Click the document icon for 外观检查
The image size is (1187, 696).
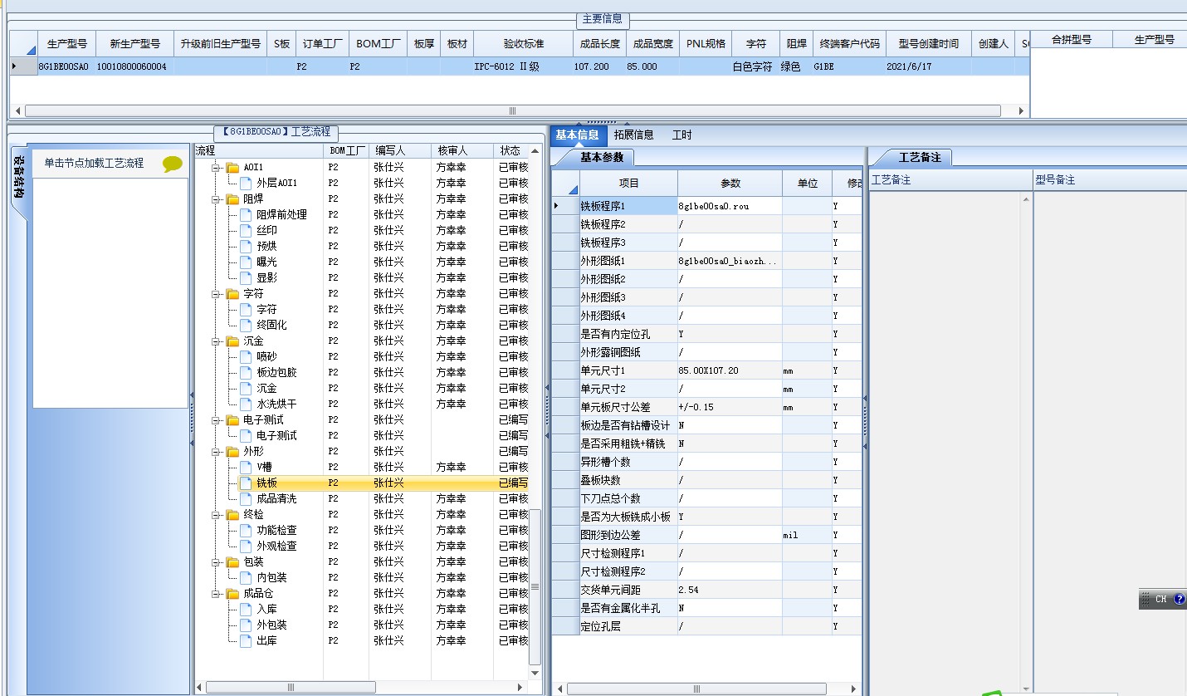pos(246,546)
